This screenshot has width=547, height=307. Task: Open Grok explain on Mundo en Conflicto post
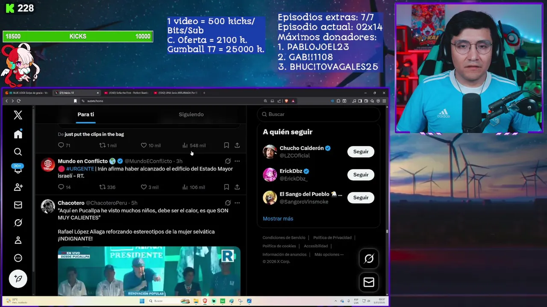pos(228,161)
